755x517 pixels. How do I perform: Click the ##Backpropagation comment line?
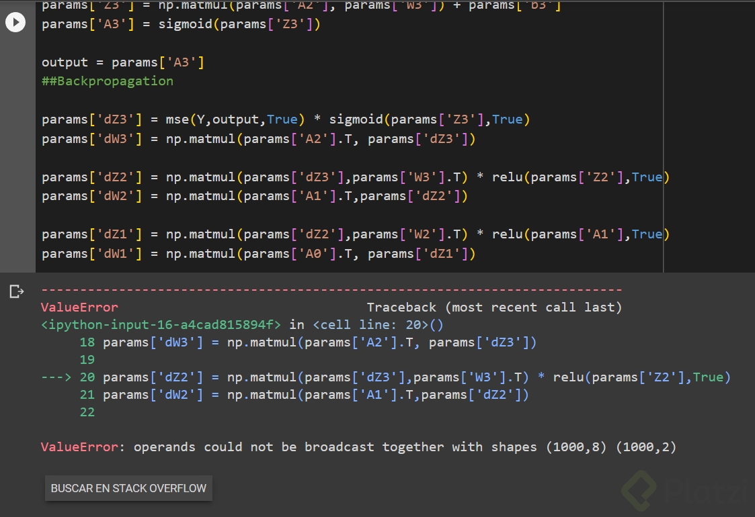tap(108, 81)
